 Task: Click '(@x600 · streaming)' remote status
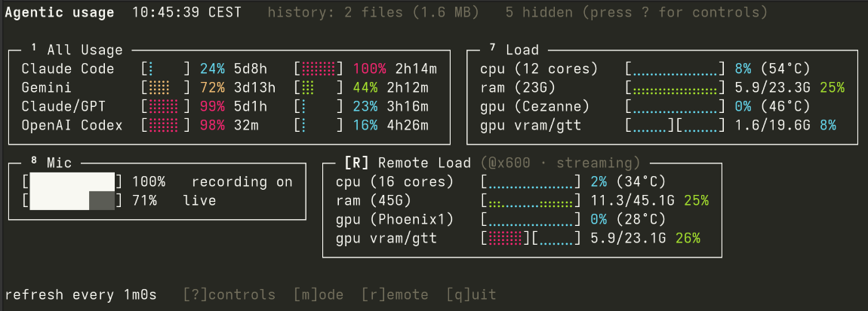point(560,163)
